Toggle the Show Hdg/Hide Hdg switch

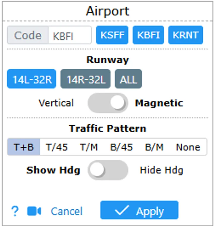point(108,170)
